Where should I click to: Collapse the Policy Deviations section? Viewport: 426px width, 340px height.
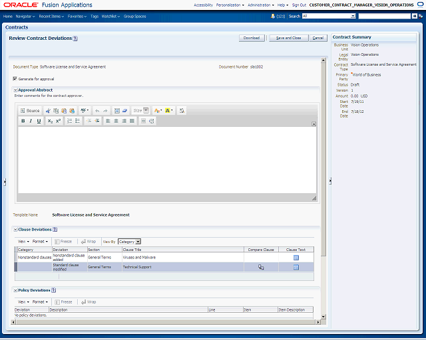pyautogui.click(x=15, y=290)
